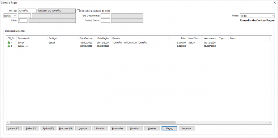278x138 pixels.
Task: Click the scrollbar left arrow
Action: pos(8,123)
